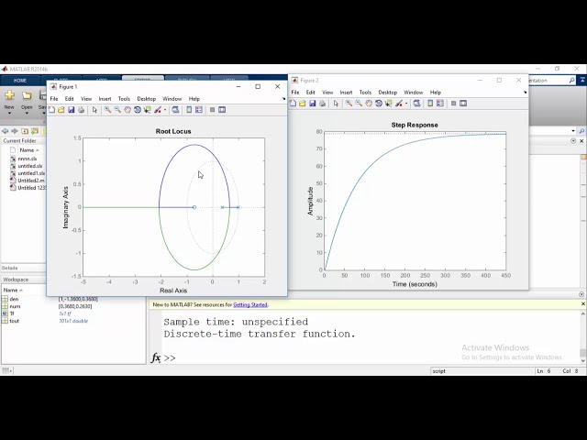Click the fx function browser button
This screenshot has height=440, width=587.
(156, 357)
